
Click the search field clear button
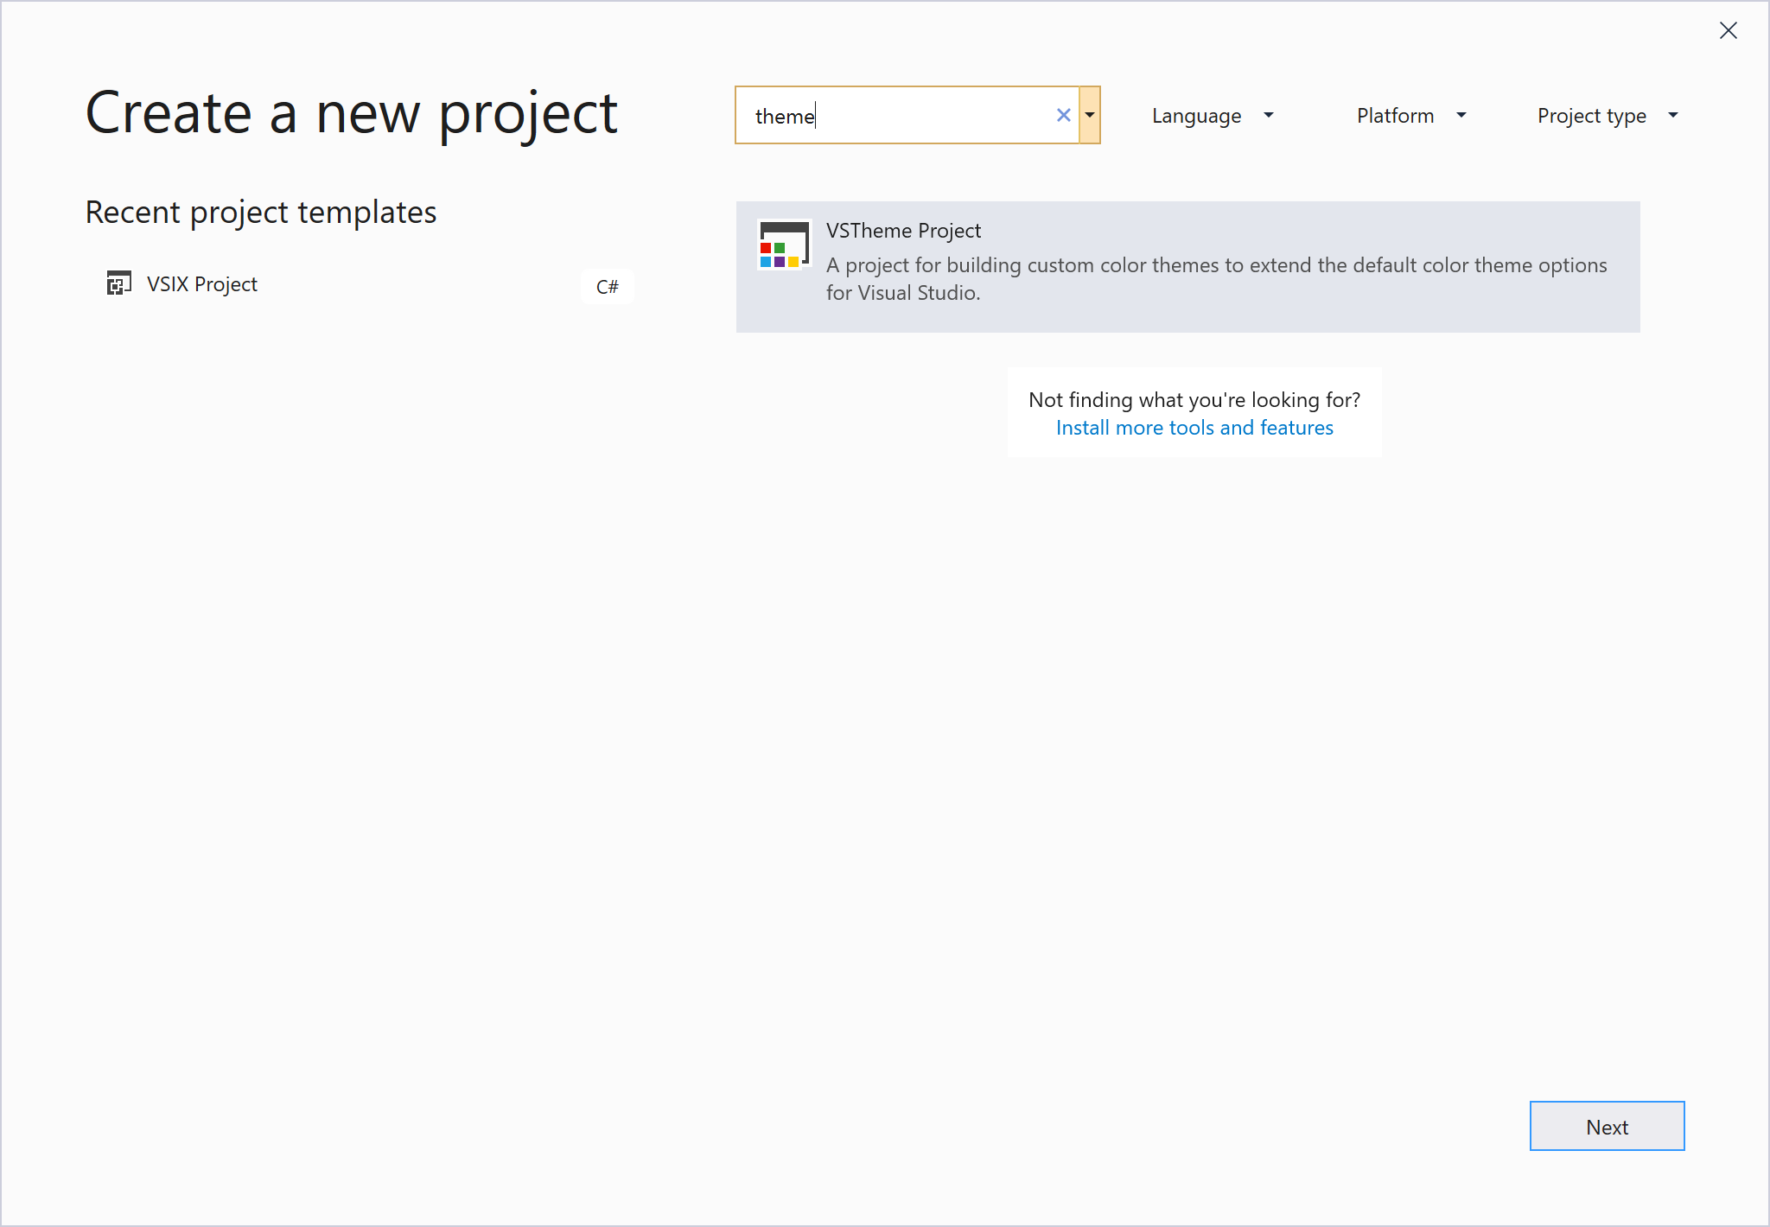pyautogui.click(x=1064, y=114)
